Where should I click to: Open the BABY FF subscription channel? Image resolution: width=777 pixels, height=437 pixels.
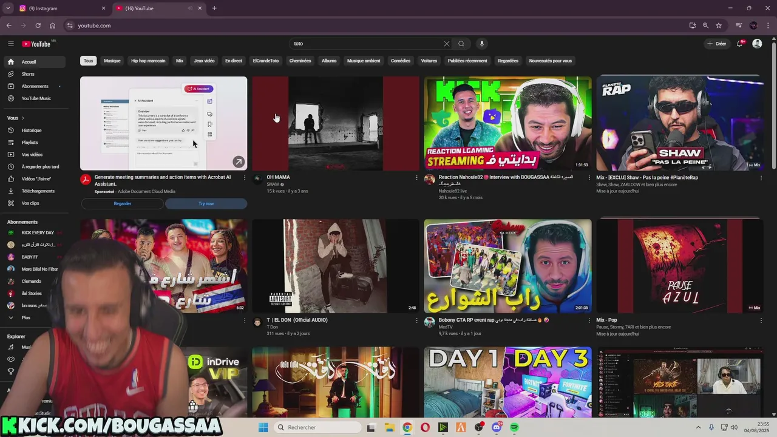34,257
